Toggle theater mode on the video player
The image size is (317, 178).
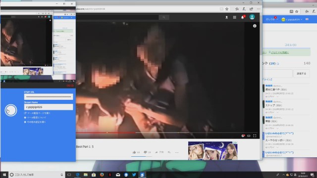tap(249, 136)
